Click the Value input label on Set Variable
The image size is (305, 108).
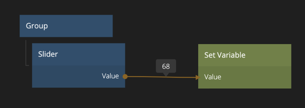pyautogui.click(x=213, y=77)
